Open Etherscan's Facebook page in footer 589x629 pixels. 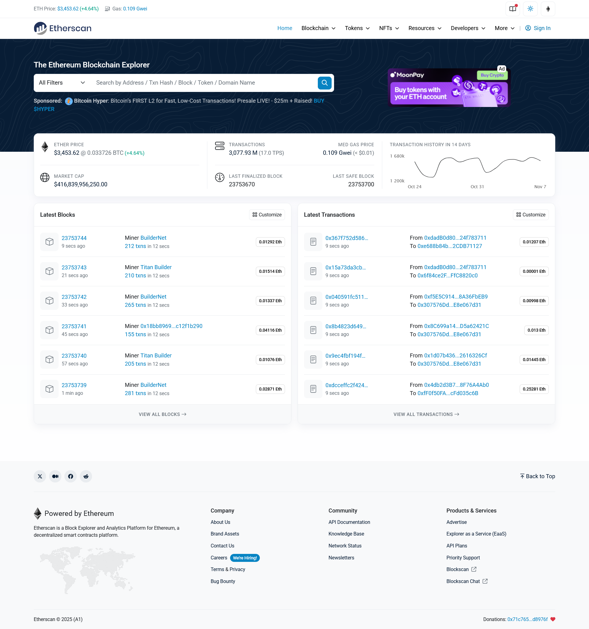pyautogui.click(x=70, y=476)
